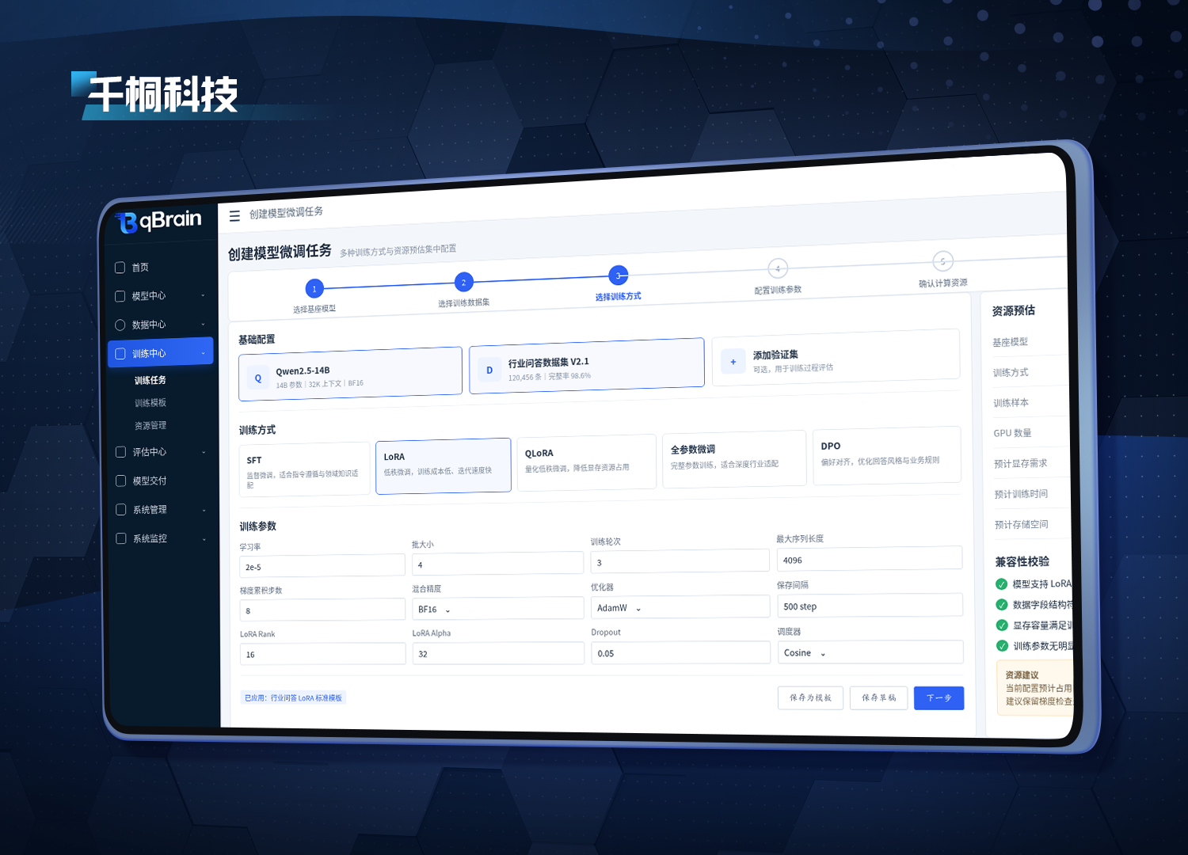Open the 训练中心 sidebar menu
The width and height of the screenshot is (1188, 855).
[161, 353]
